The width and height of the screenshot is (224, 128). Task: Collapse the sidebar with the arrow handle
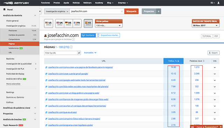[40, 11]
